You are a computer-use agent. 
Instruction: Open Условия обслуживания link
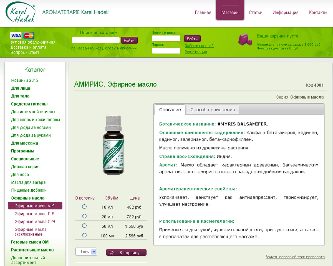coord(33,42)
